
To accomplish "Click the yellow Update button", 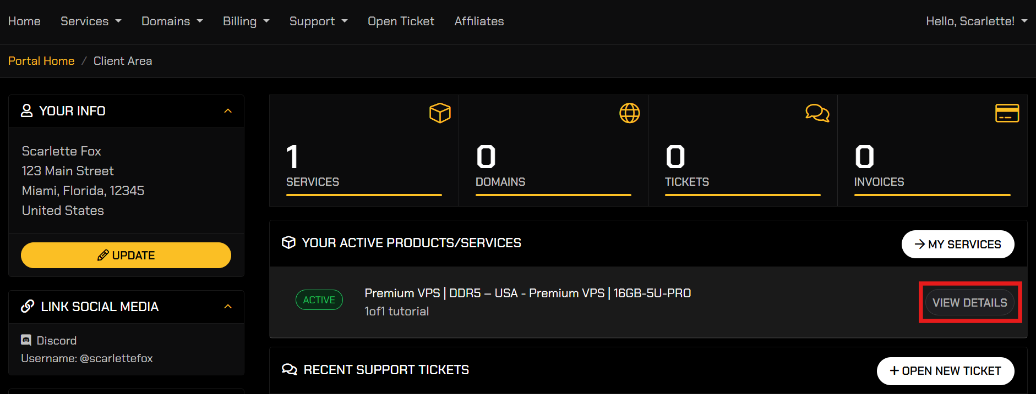I will coord(126,255).
